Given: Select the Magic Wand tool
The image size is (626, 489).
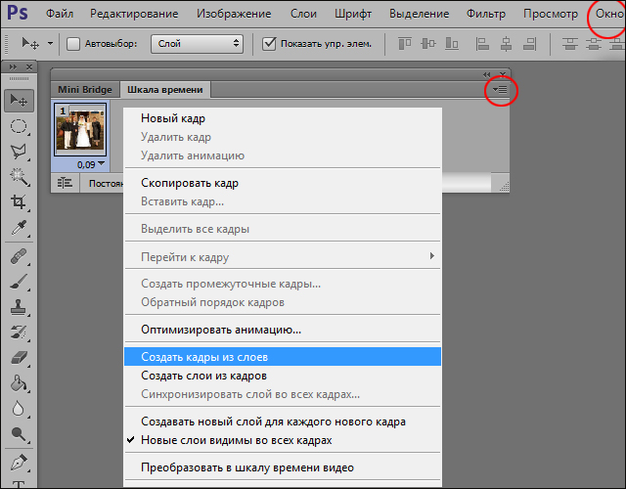Looking at the screenshot, I should pos(18,176).
